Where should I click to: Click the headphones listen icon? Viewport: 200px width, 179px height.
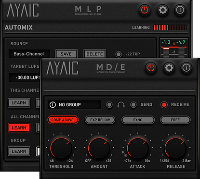121,105
